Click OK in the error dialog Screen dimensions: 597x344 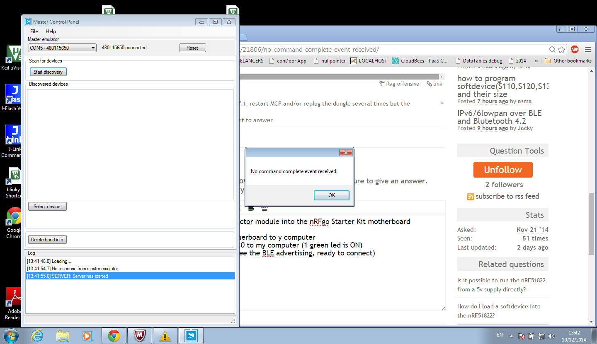(x=331, y=195)
